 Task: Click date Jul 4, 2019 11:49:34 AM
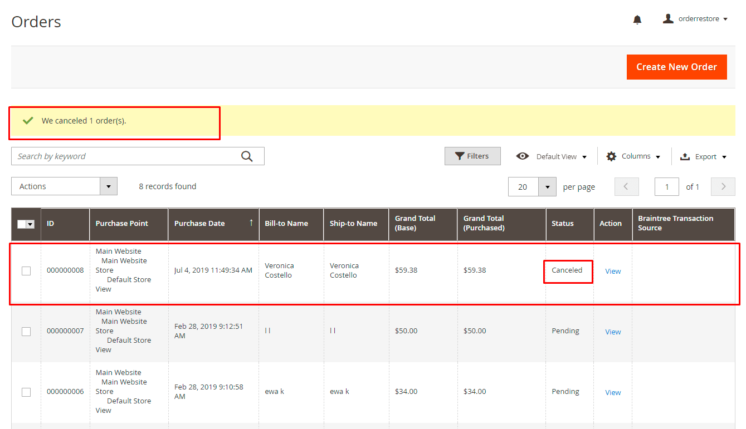click(x=213, y=270)
